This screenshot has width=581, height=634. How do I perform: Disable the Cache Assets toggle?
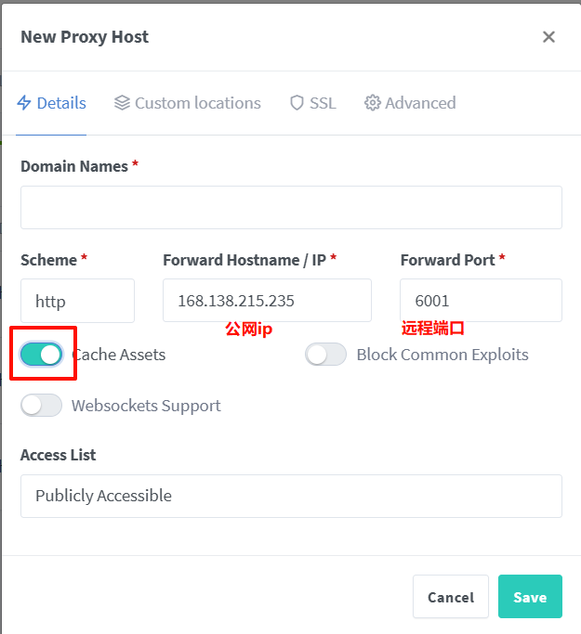pyautogui.click(x=41, y=355)
